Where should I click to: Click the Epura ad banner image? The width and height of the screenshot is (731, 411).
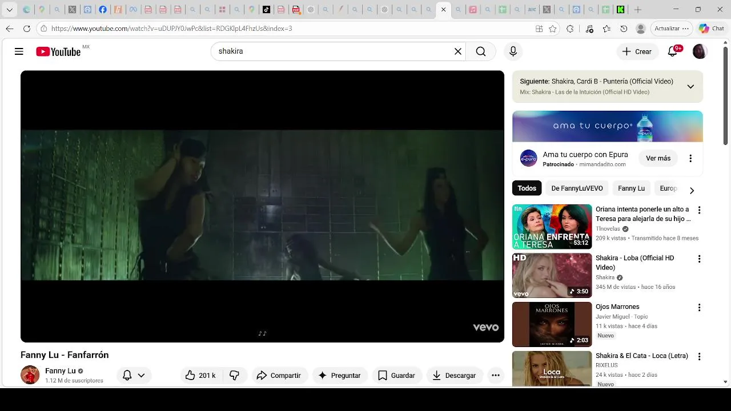(x=607, y=126)
